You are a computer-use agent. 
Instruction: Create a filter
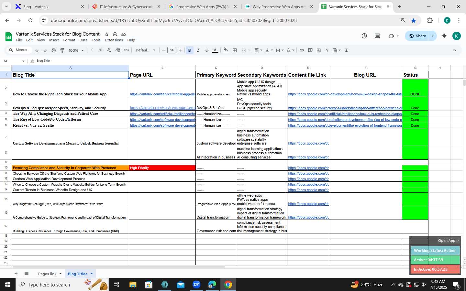point(327,50)
